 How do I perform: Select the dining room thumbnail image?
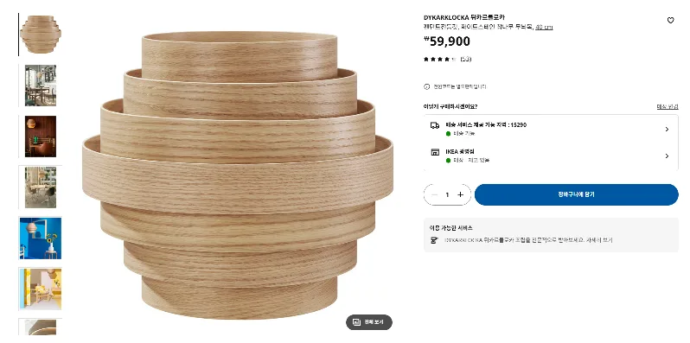(x=41, y=86)
